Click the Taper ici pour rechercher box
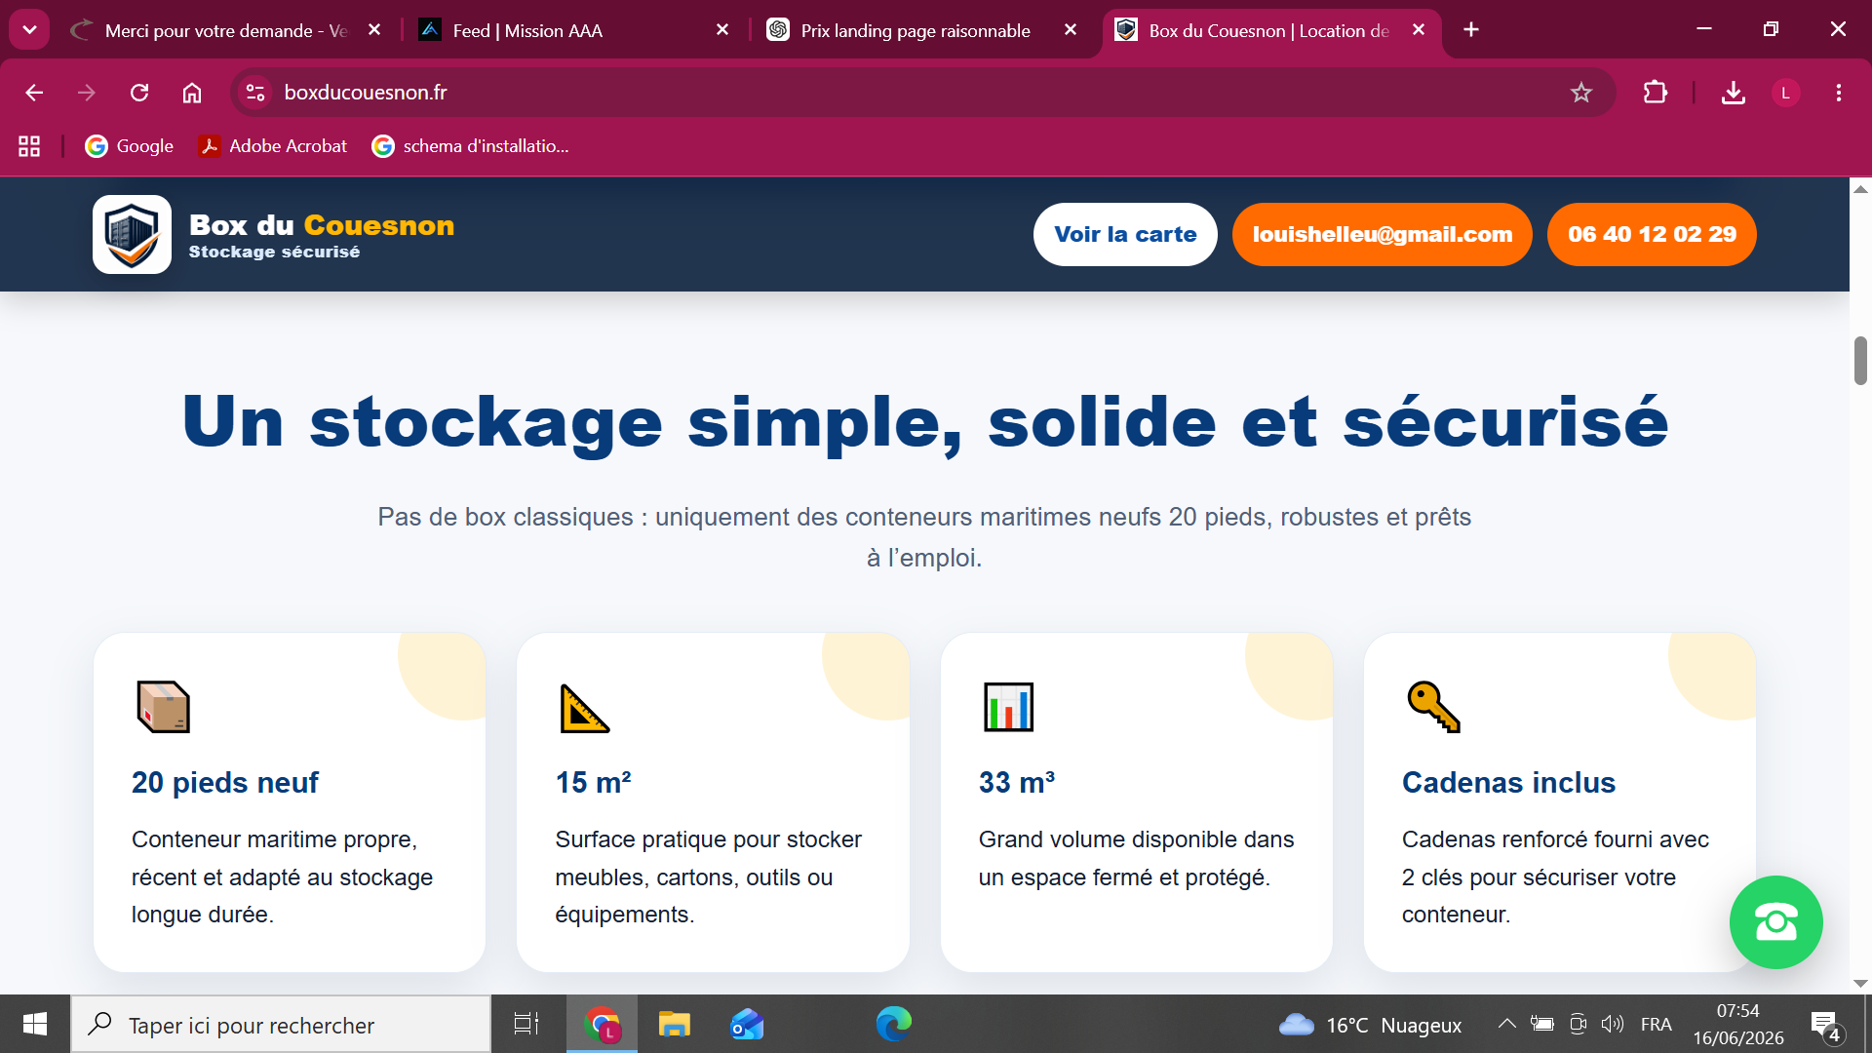The height and width of the screenshot is (1053, 1872). [281, 1025]
